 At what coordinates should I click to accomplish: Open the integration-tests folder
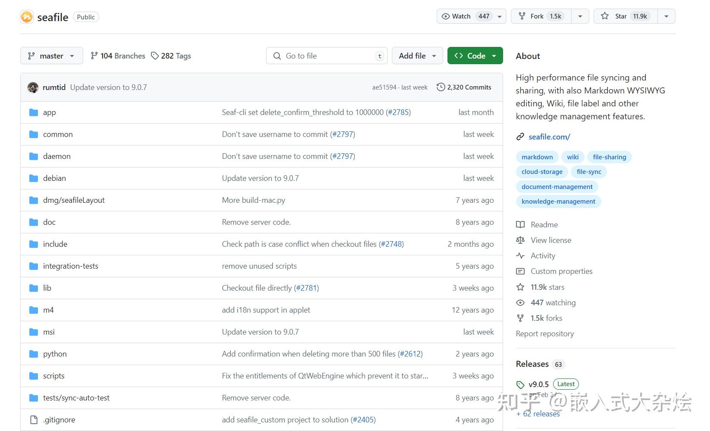click(x=71, y=266)
